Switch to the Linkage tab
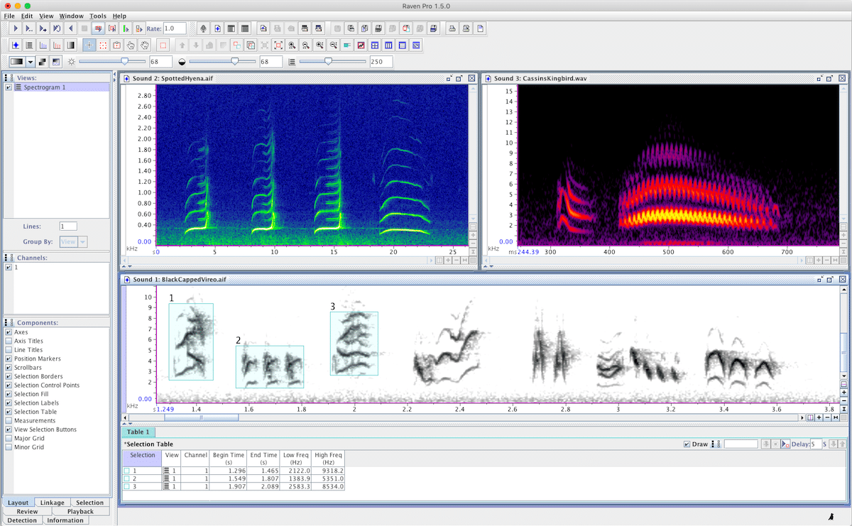 tap(53, 503)
